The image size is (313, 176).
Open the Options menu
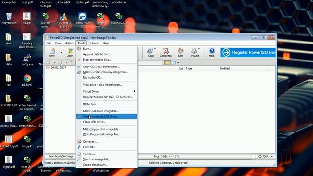click(x=93, y=43)
